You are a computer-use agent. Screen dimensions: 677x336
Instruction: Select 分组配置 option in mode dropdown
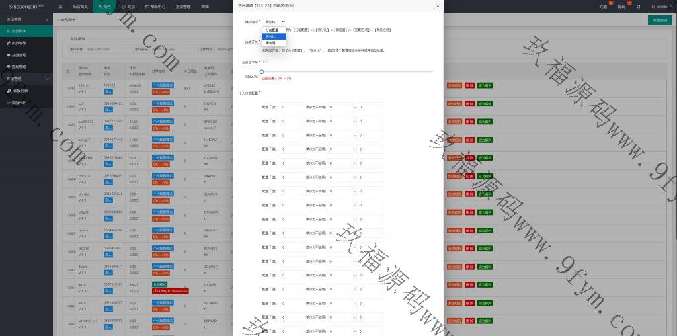click(272, 30)
